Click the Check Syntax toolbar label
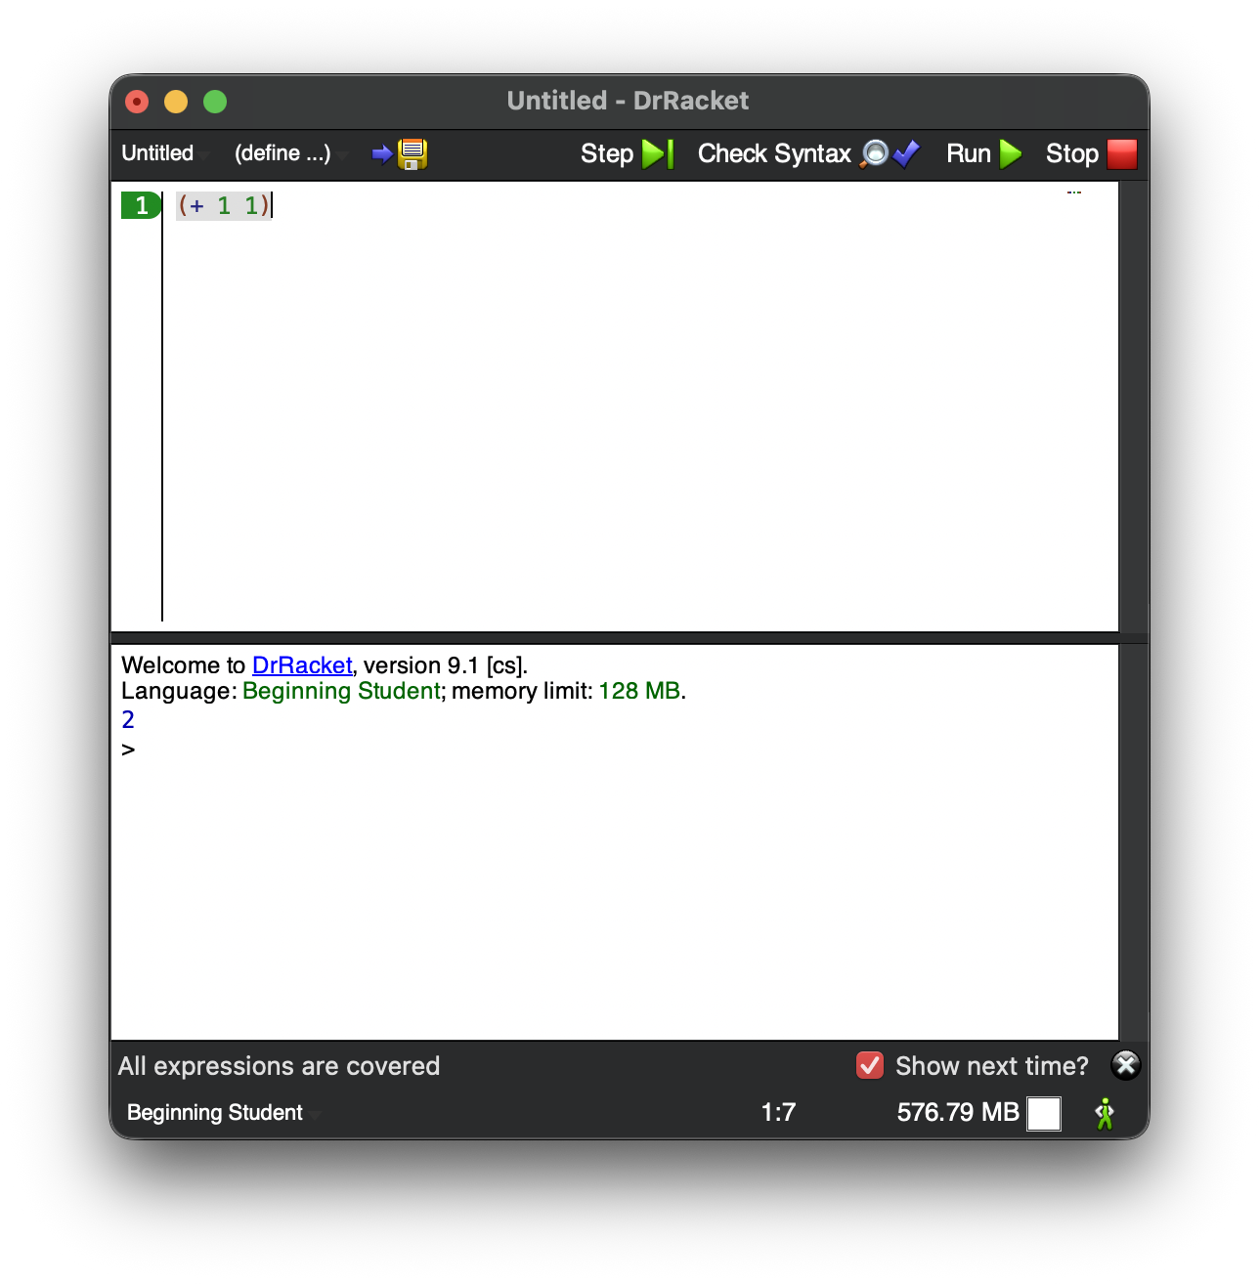Viewport: 1259px width, 1284px height. pos(773,154)
